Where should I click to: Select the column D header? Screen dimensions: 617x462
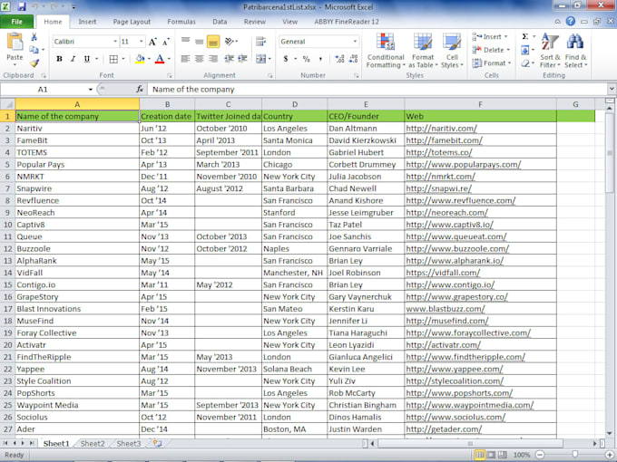coord(293,104)
